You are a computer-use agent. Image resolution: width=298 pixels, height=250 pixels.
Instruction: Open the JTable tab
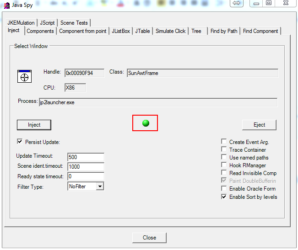[142, 31]
